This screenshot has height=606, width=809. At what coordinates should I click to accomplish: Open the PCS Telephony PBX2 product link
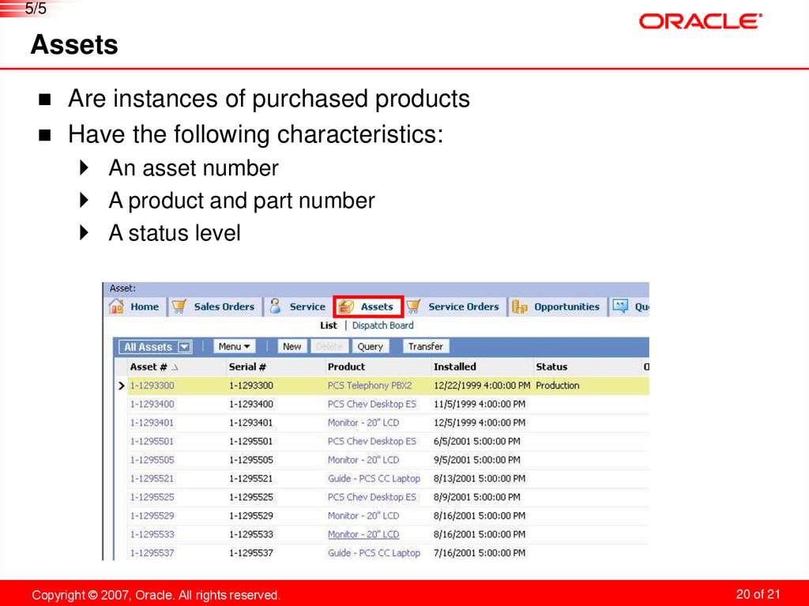coord(370,386)
